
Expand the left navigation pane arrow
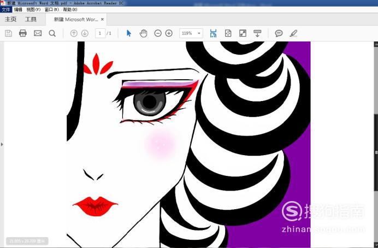[2, 144]
